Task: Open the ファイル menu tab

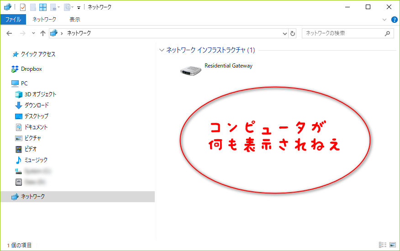Action: click(13, 20)
